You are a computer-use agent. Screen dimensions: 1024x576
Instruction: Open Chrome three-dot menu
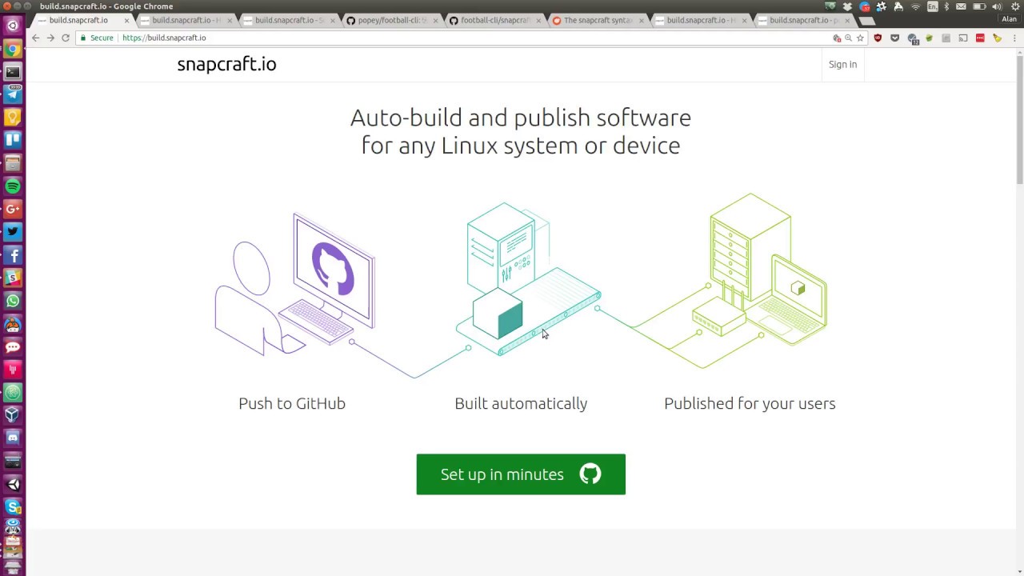click(x=1014, y=38)
